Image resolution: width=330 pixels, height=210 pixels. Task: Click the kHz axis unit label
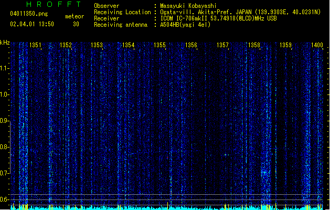[5, 43]
